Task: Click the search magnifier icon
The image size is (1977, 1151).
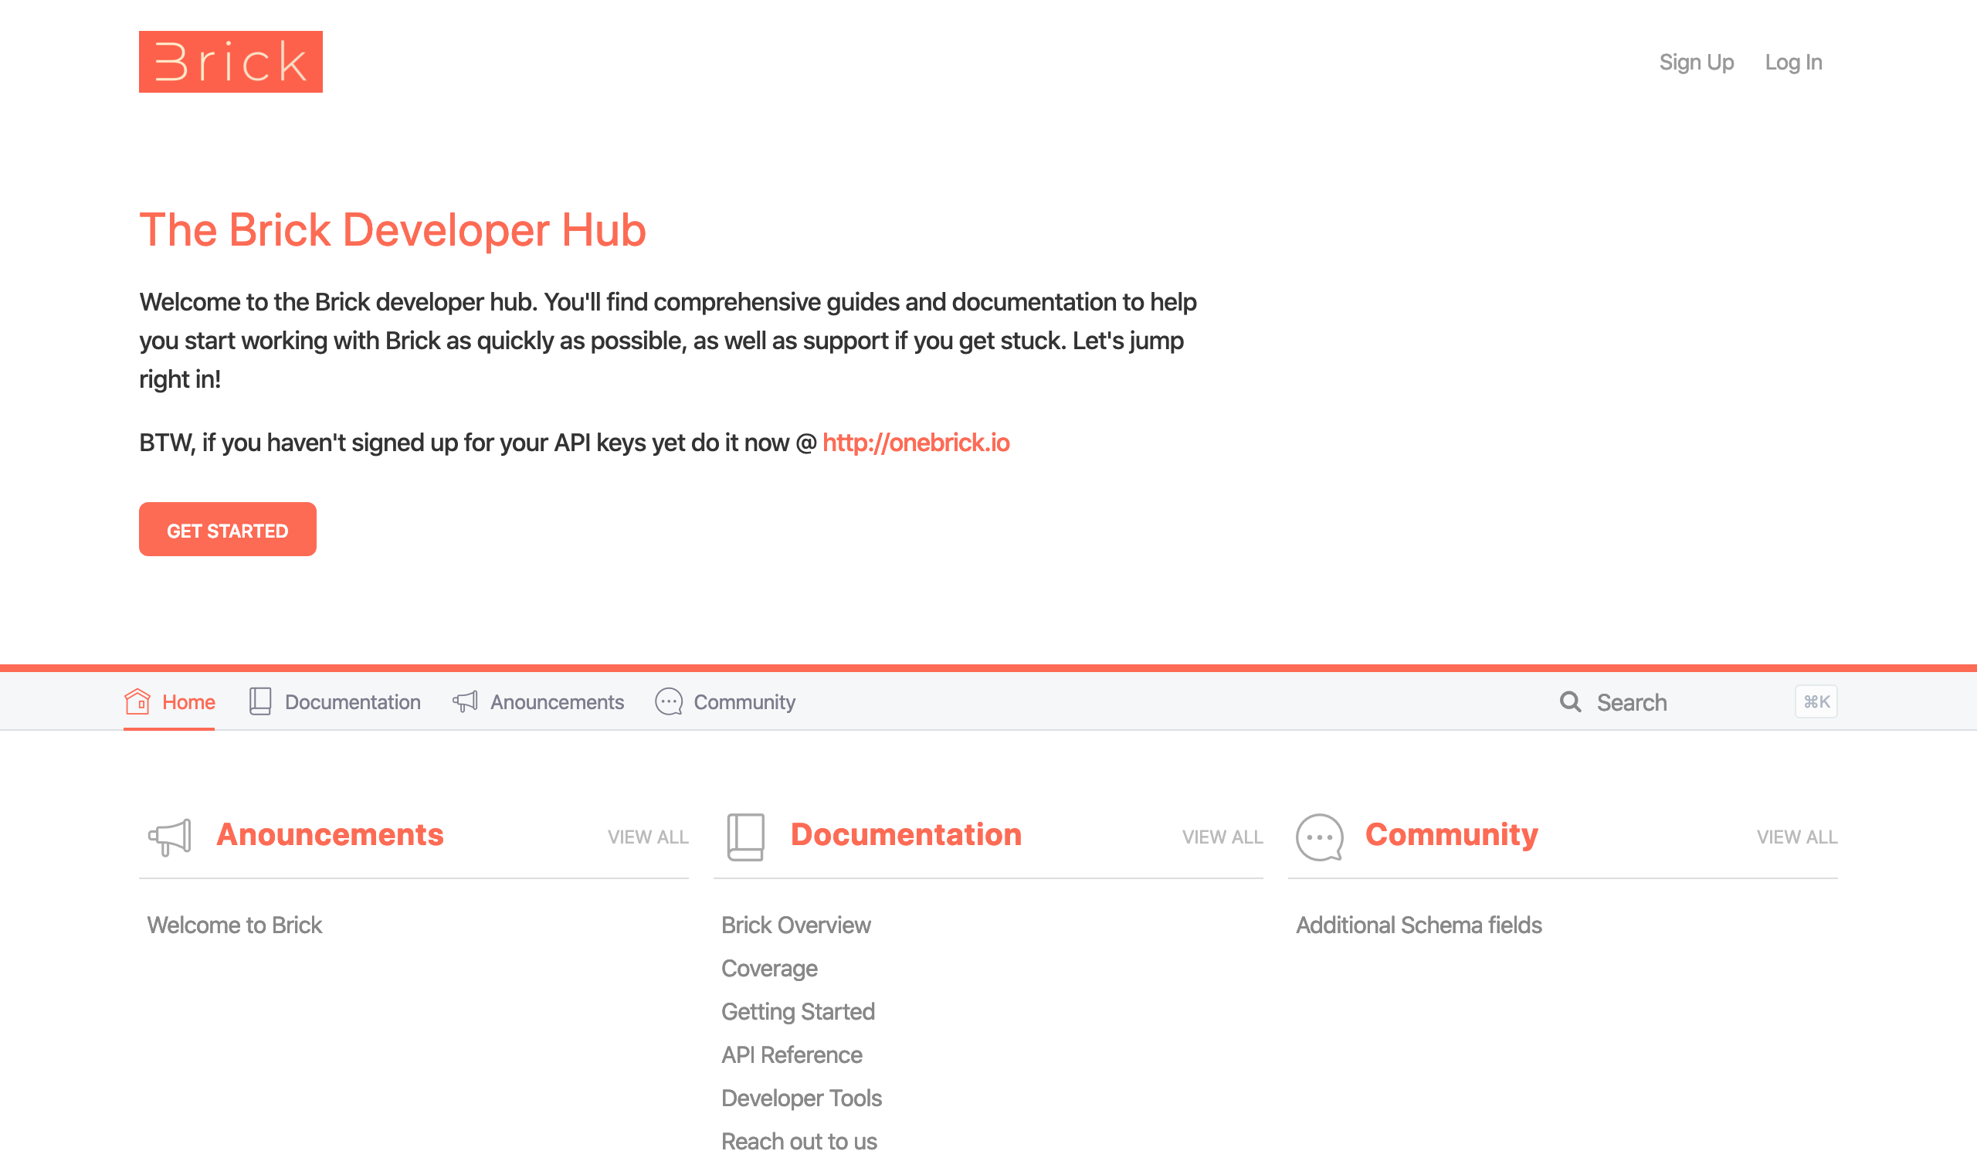Action: click(x=1570, y=702)
